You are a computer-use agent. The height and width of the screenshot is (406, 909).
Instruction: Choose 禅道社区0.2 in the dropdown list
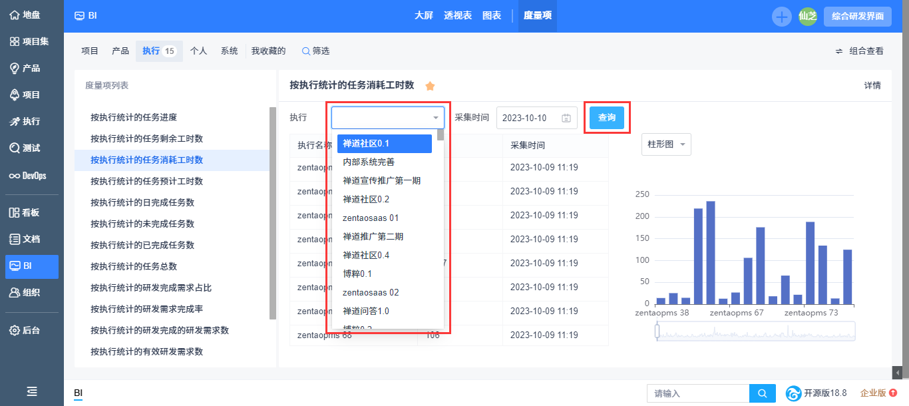point(385,199)
